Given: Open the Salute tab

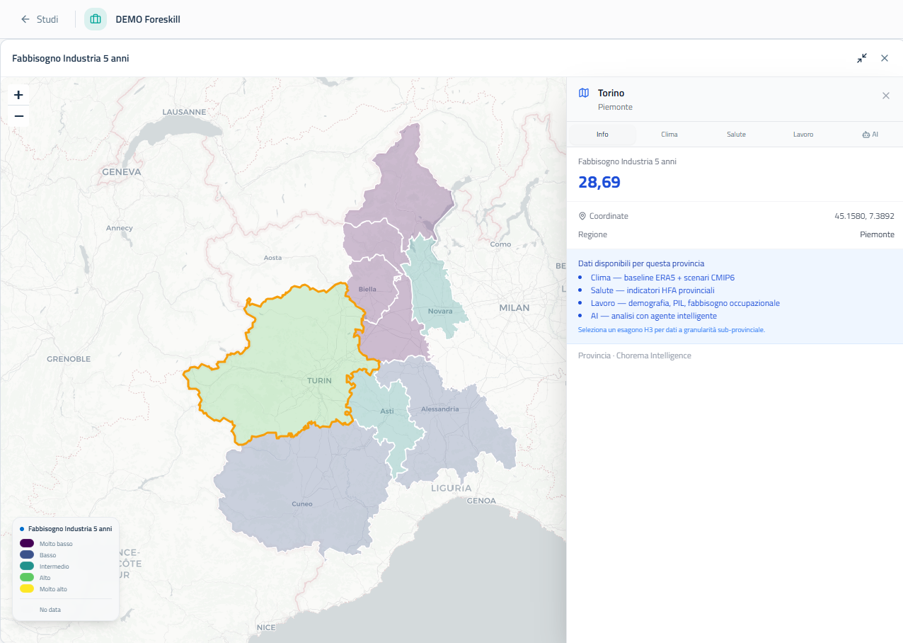Looking at the screenshot, I should coord(736,134).
